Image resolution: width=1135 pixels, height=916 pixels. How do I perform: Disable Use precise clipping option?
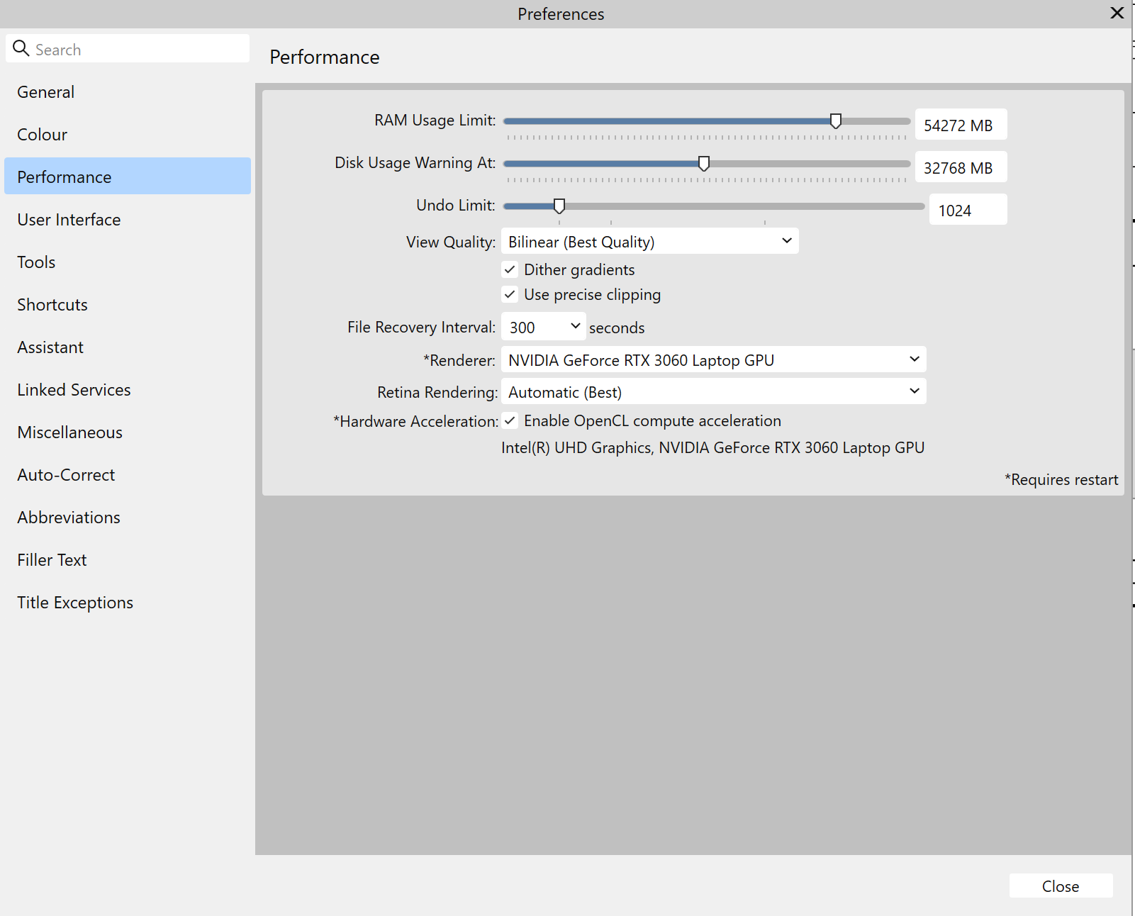[510, 294]
